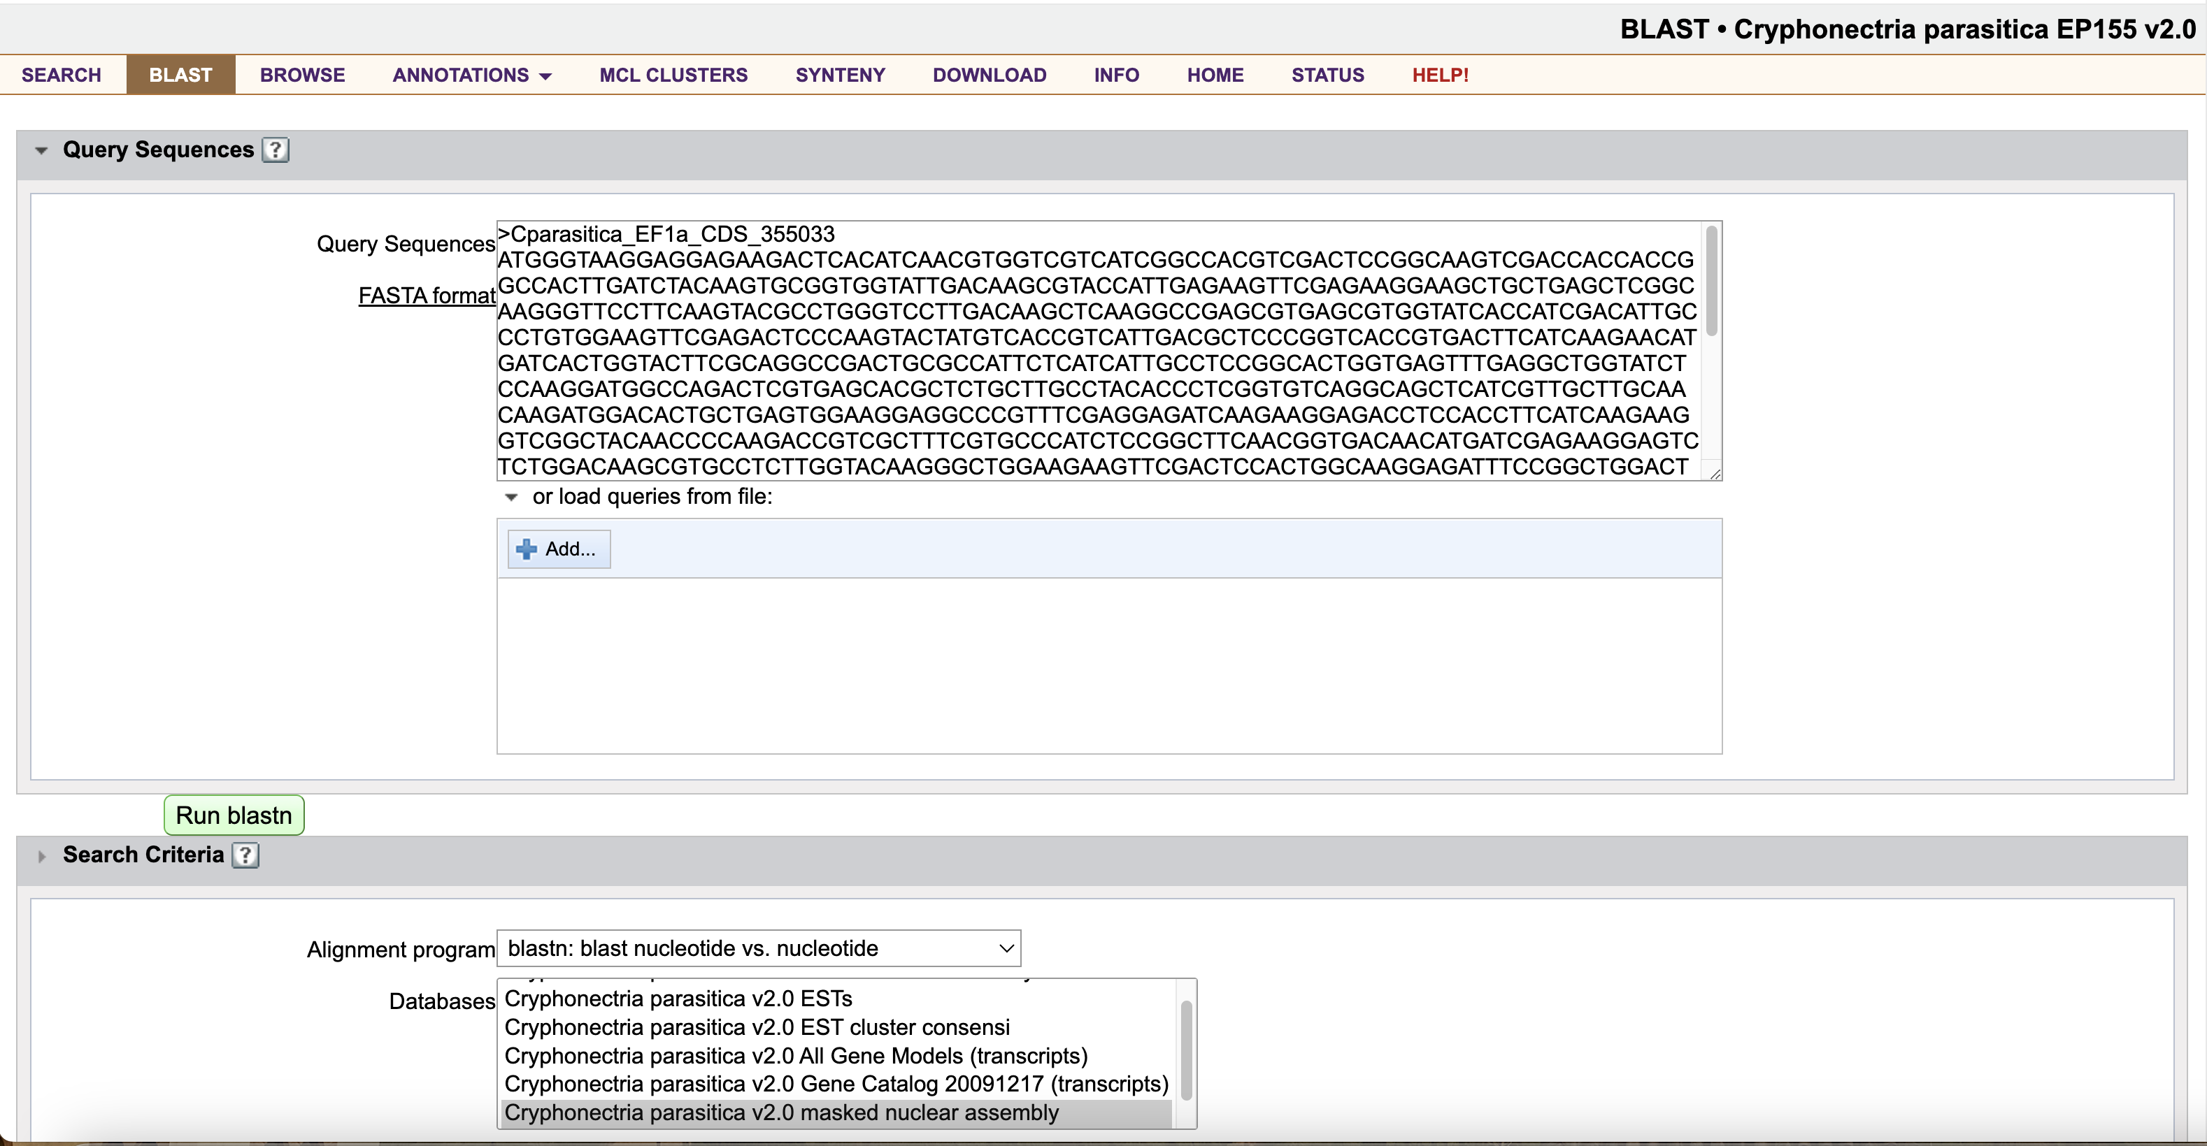Collapse the 'or load queries from file' triangle

tap(511, 498)
